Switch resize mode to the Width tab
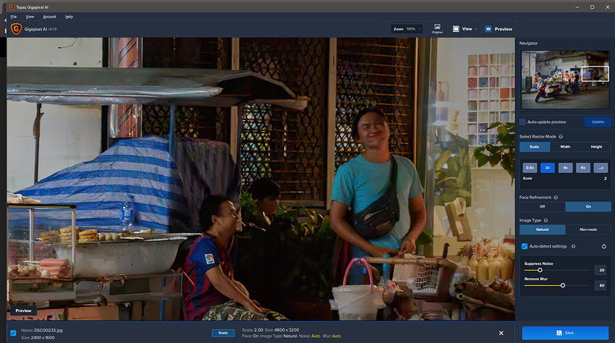 565,147
